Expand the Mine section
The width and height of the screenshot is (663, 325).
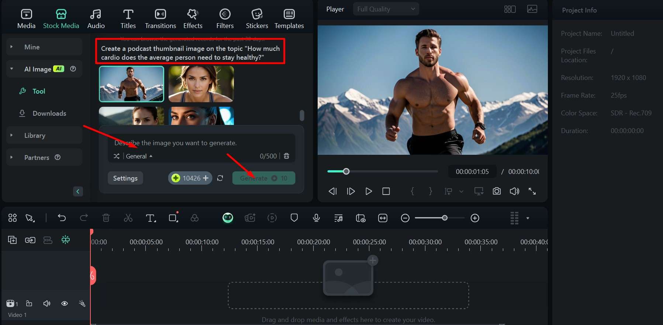[44, 47]
